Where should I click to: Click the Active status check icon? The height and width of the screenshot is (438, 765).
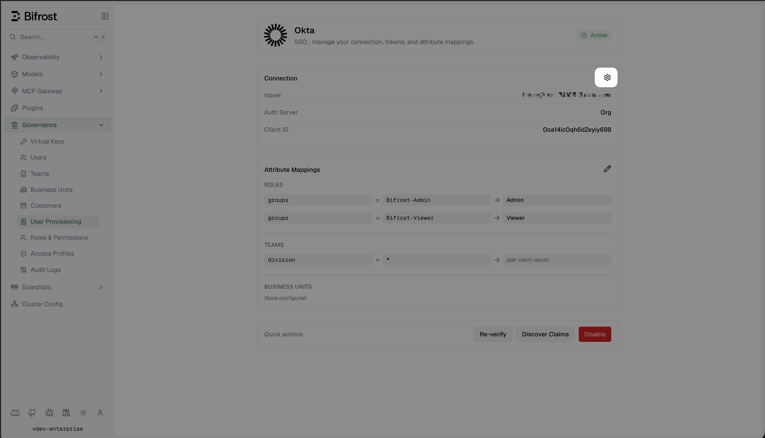tap(584, 35)
